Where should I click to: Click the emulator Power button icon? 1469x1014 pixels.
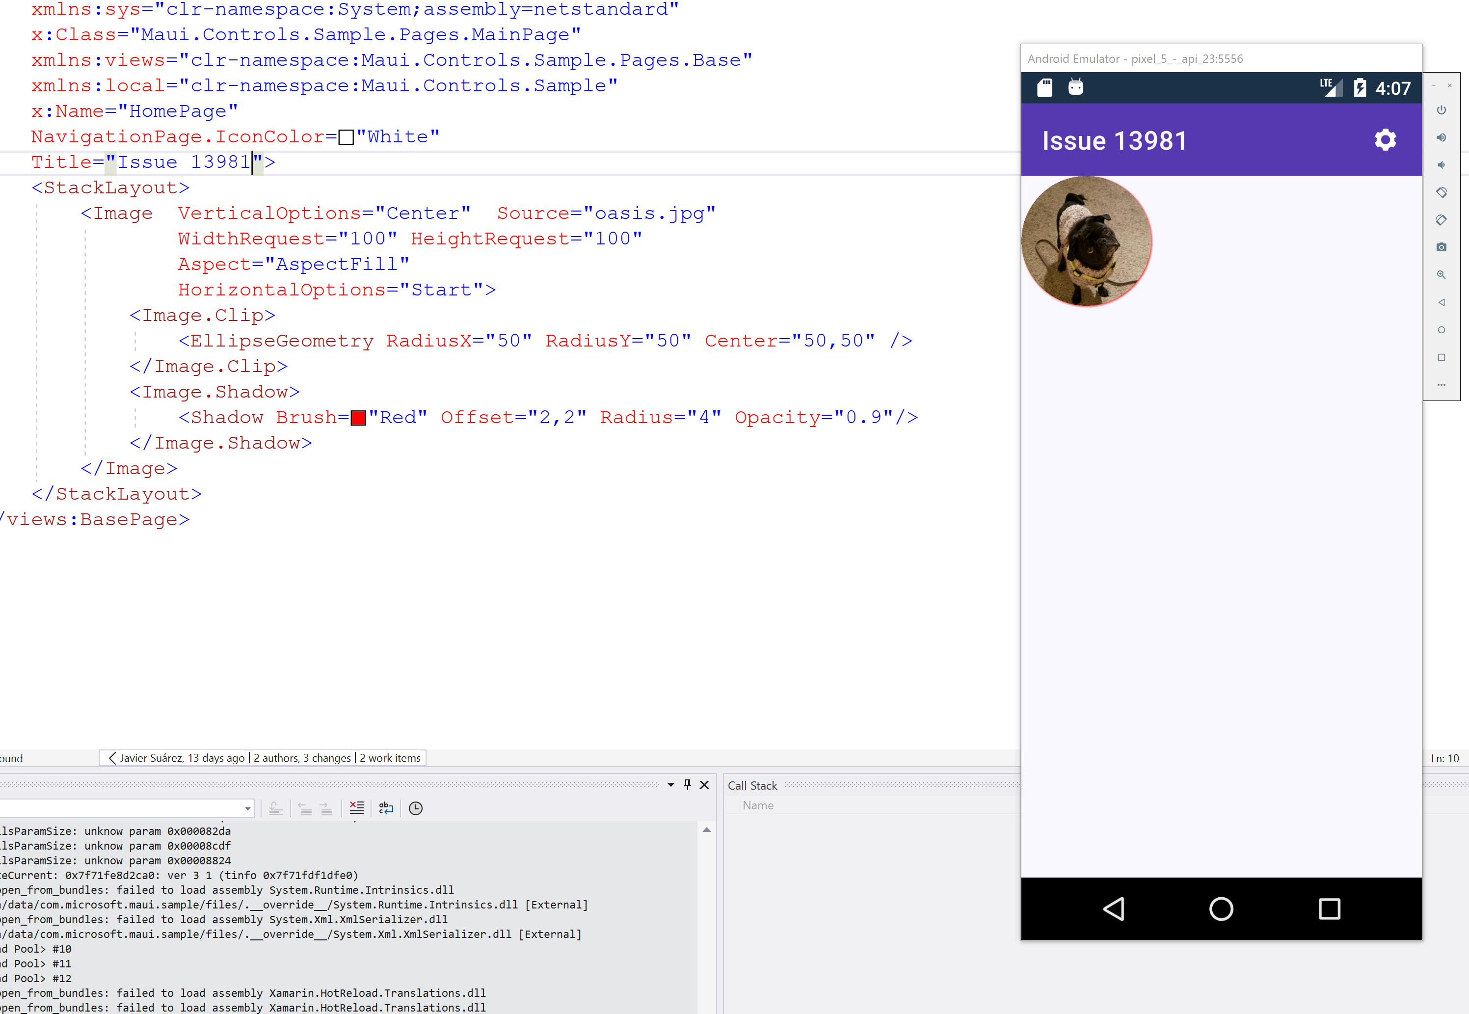[x=1441, y=109]
